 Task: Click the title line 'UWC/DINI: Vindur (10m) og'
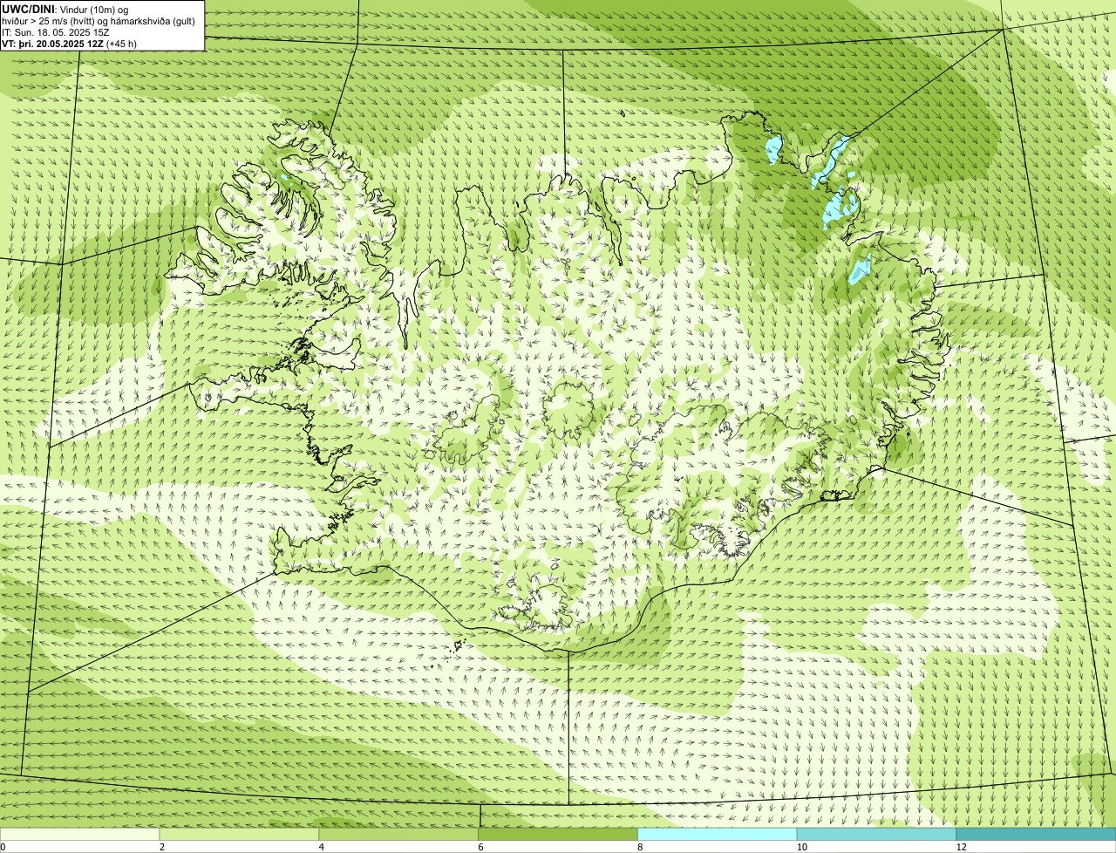coord(65,10)
